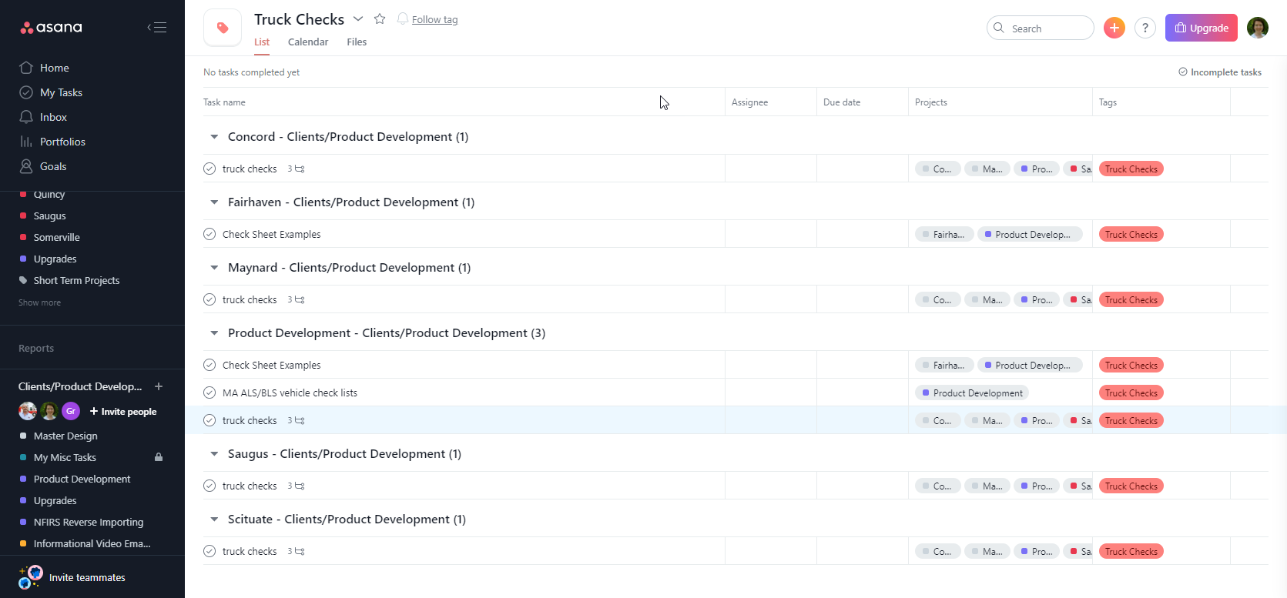Image resolution: width=1287 pixels, height=598 pixels.
Task: Open subtasks icon for Saugus truck checks
Action: [x=300, y=486]
